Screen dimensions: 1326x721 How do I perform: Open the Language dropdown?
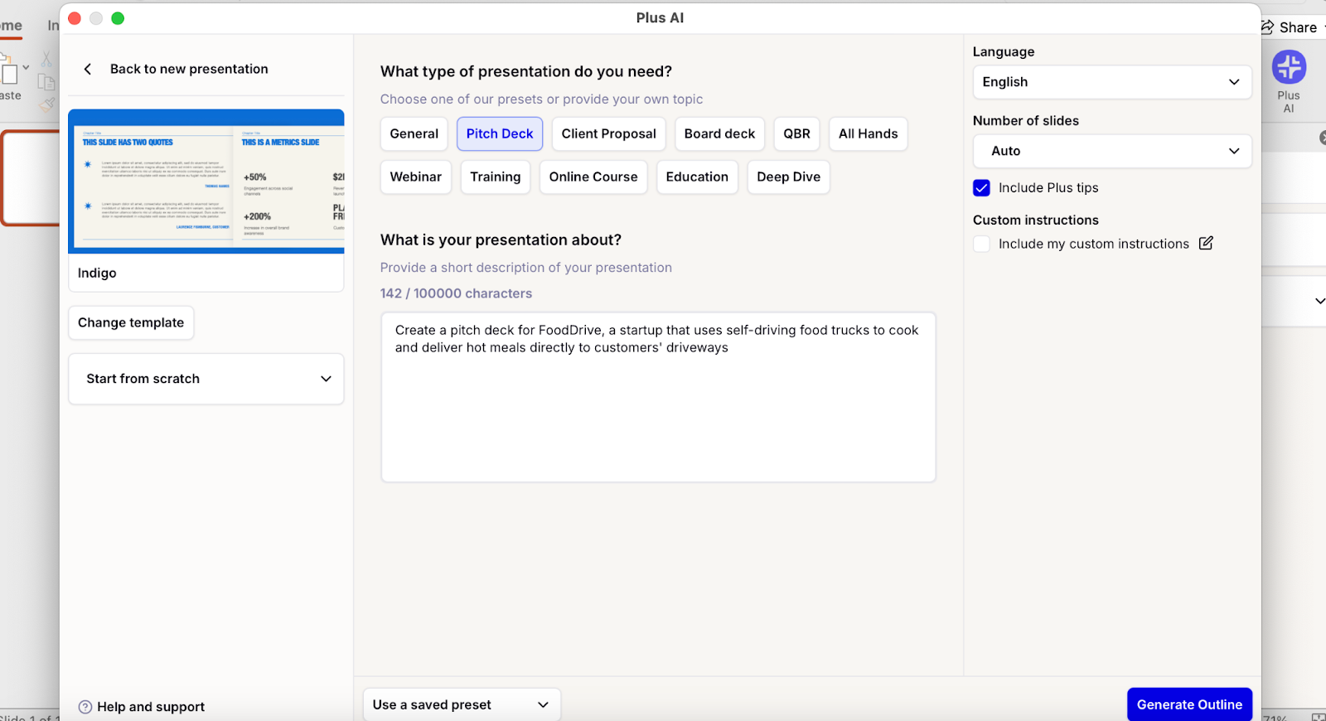[1111, 82]
